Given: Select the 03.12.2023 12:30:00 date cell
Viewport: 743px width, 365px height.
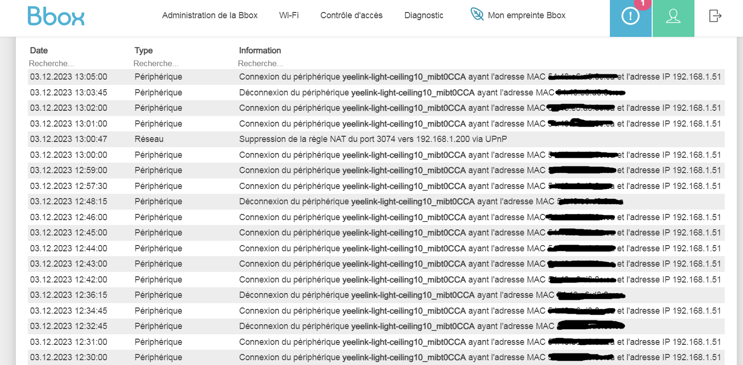Looking at the screenshot, I should point(69,357).
